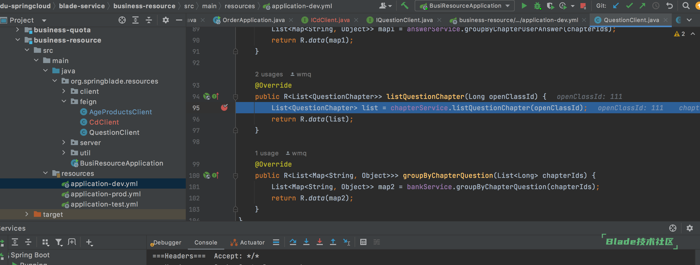Close the QuestionClient.java tab
Image resolution: width=700 pixels, height=265 pixels.
tap(666, 20)
